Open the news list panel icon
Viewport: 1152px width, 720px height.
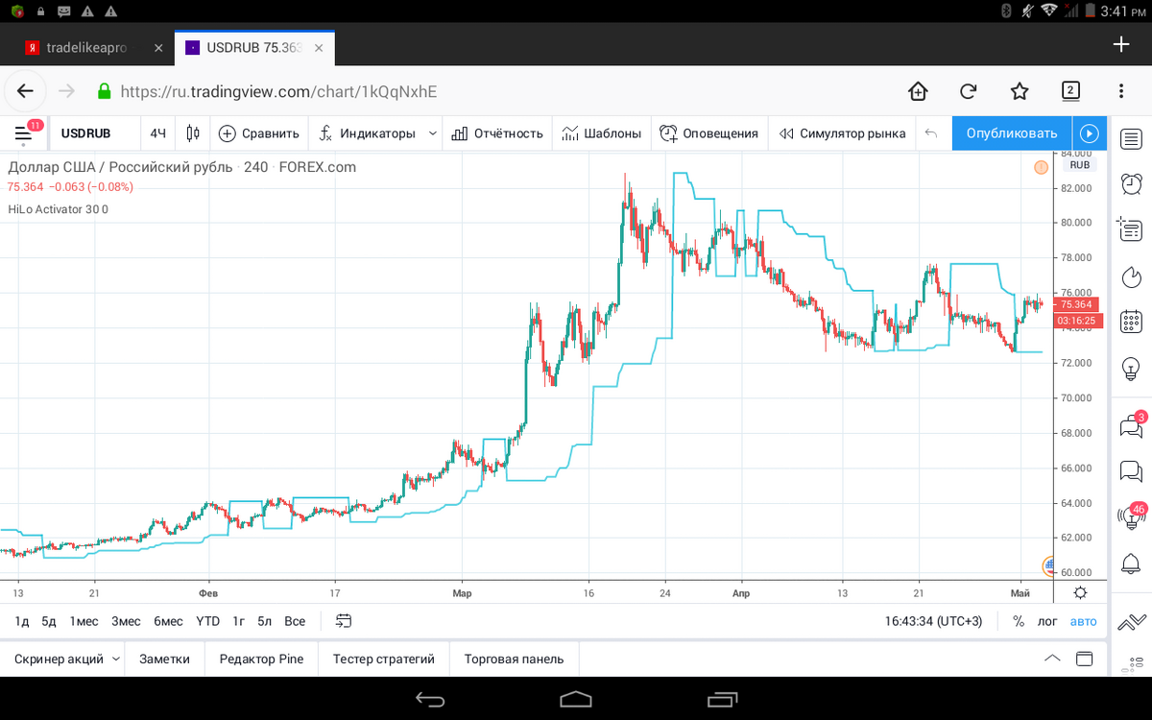(x=1131, y=229)
